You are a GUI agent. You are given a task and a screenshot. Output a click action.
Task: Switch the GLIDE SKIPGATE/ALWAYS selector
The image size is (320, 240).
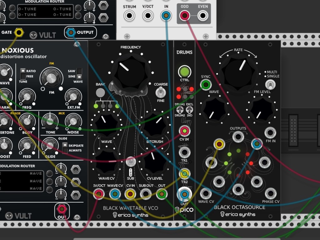pos(65,148)
